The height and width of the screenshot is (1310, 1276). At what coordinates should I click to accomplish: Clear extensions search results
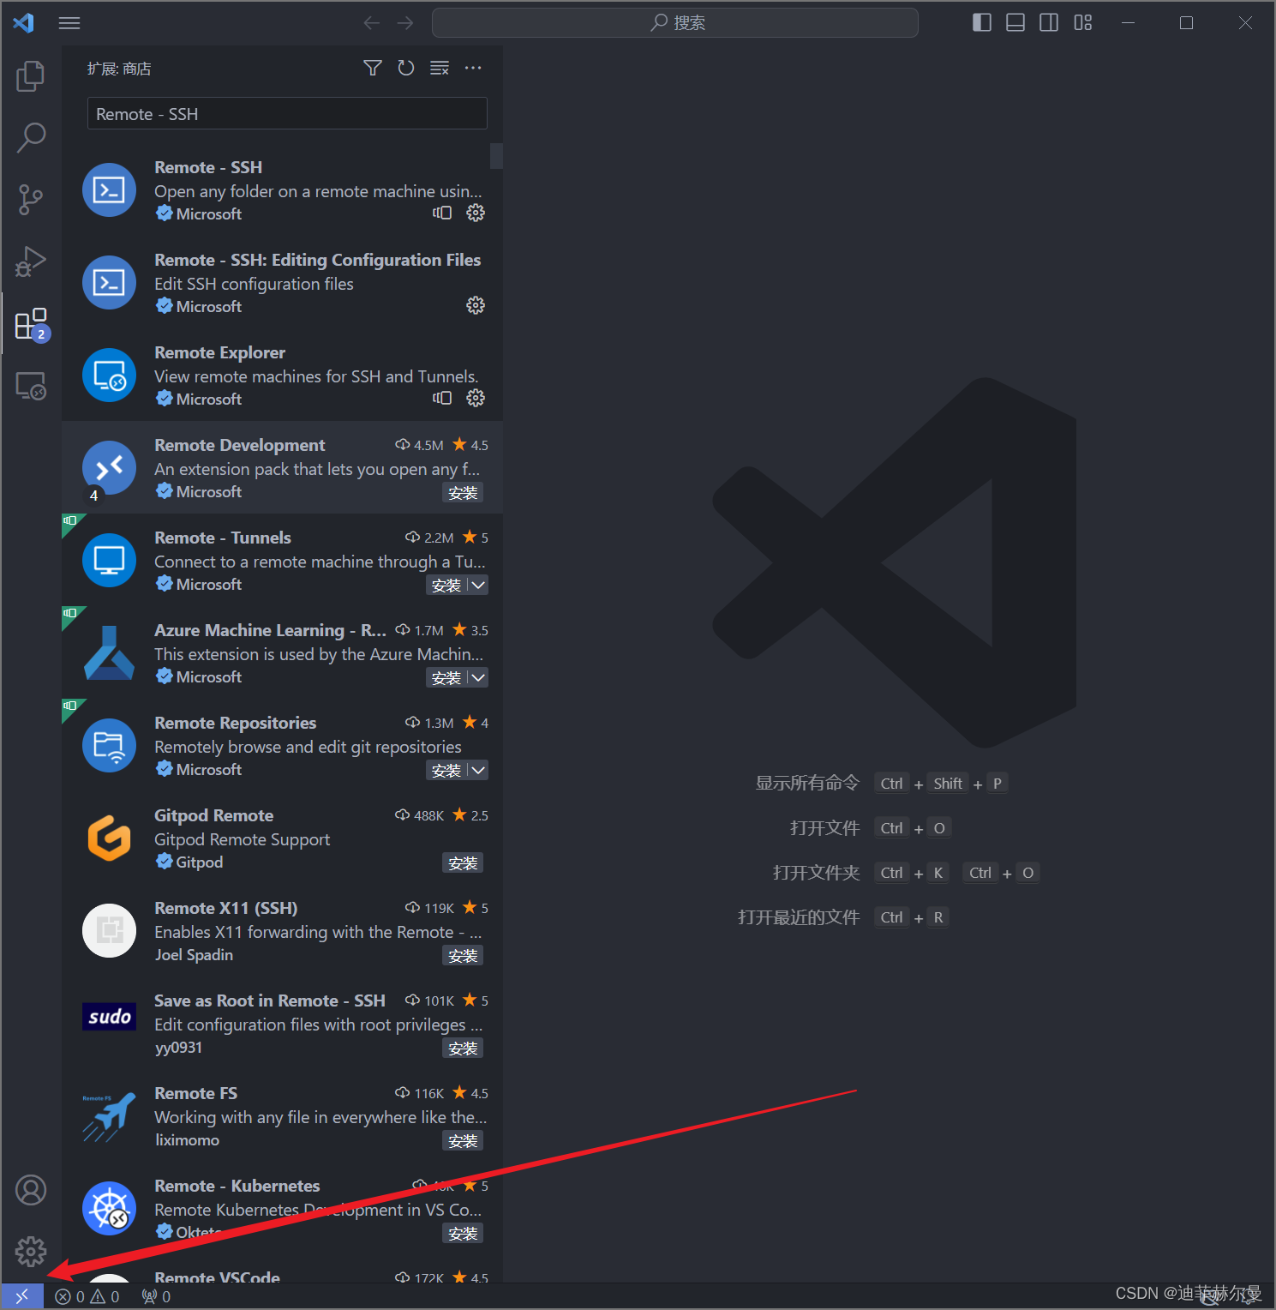[440, 68]
